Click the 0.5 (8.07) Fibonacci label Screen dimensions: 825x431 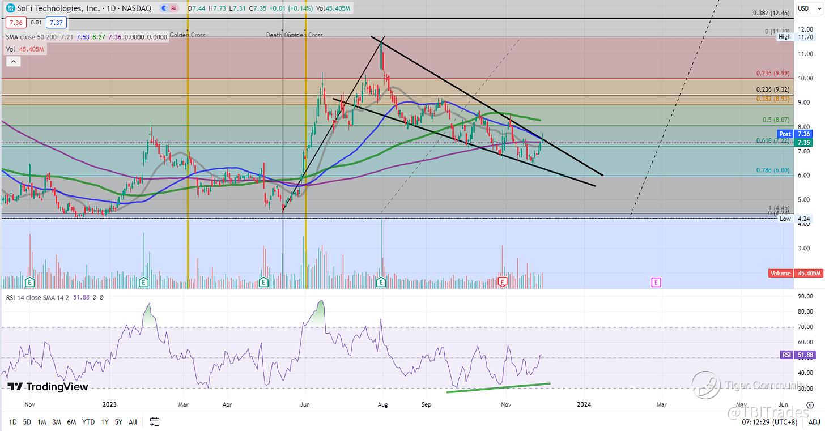776,120
